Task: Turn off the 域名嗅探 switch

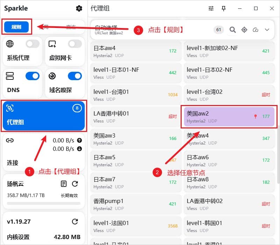Action: [75, 76]
